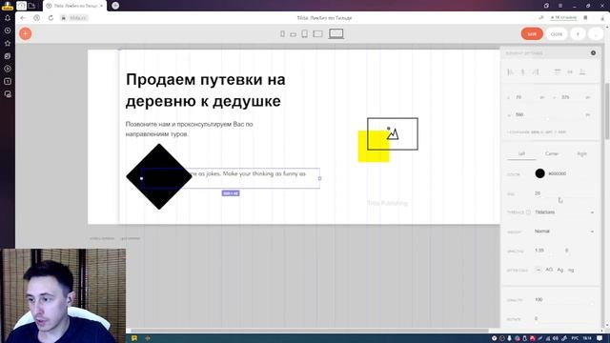This screenshot has width=610, height=343.
Task: Open the Normal font weight dropdown
Action: click(564, 232)
